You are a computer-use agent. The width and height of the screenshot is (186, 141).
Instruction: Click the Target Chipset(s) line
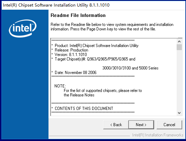tap(95, 59)
